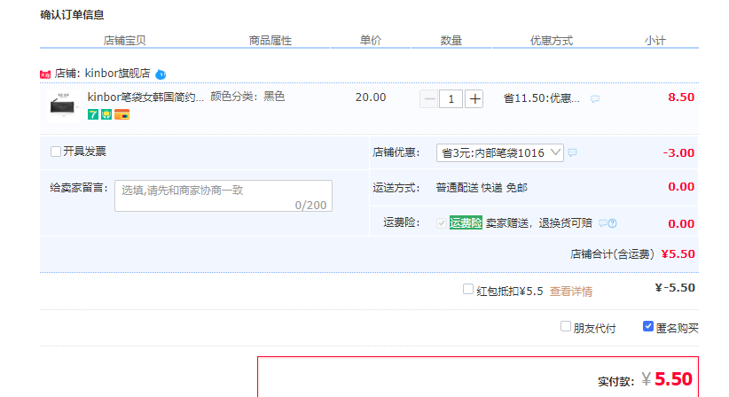Enable the 红包抵扣¥5.5 checkbox

(x=468, y=289)
